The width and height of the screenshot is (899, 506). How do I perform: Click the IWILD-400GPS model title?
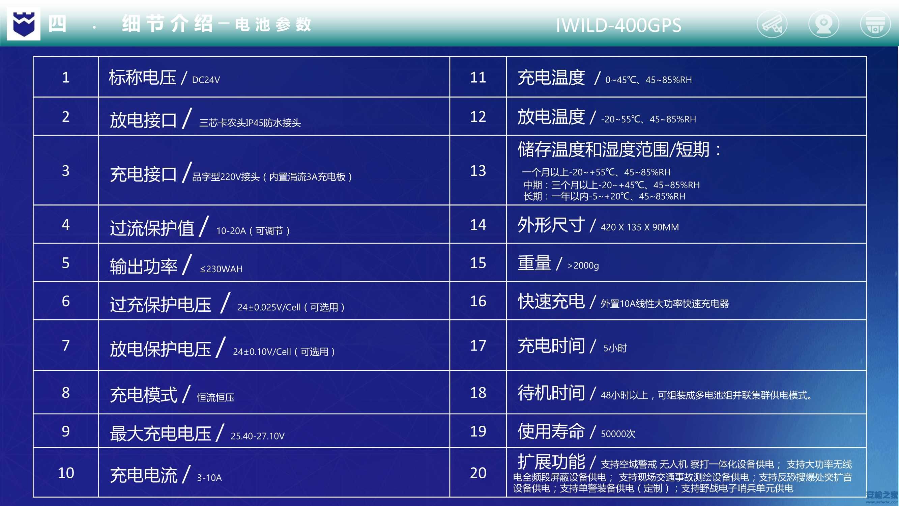[x=618, y=26]
